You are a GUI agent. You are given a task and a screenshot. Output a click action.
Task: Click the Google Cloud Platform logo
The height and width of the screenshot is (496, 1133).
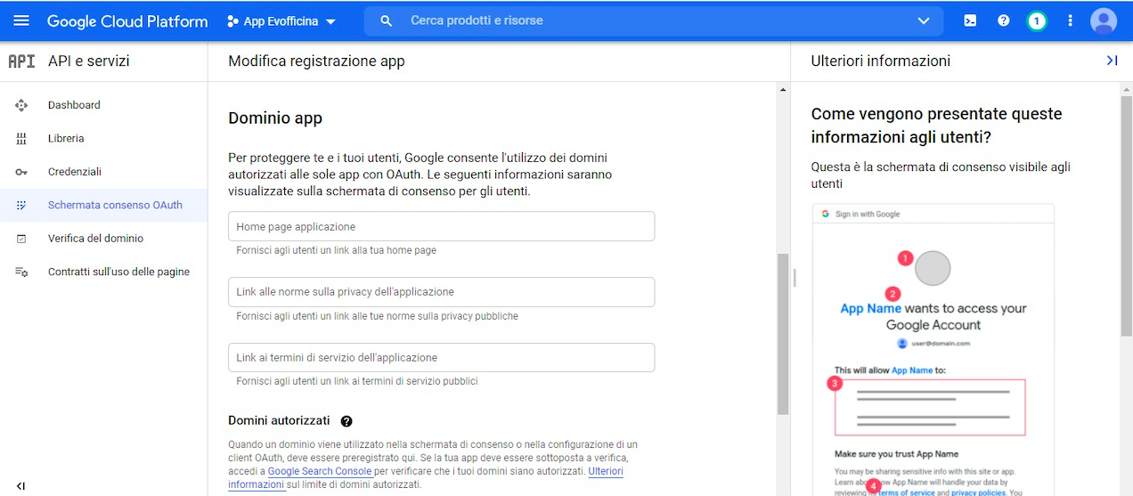click(127, 21)
